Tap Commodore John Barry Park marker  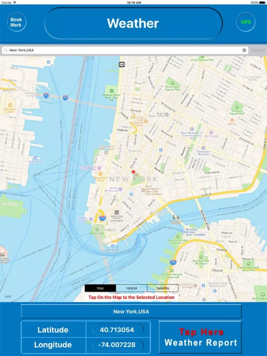tap(248, 264)
